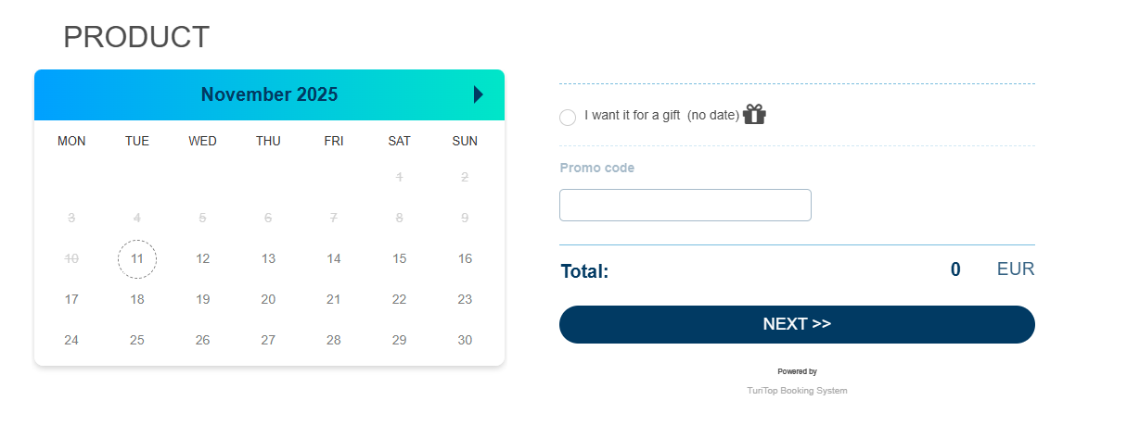Pick November 26 as the date

[x=203, y=341]
